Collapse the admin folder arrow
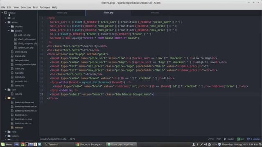The width and height of the screenshot is (262, 147). point(6,22)
